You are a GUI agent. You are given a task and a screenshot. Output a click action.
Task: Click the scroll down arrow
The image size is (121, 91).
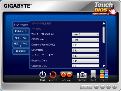[104, 66]
